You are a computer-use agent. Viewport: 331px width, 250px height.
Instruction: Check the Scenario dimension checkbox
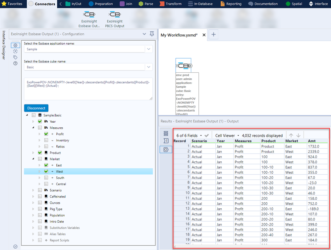[40, 190]
